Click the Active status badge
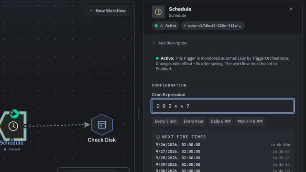Viewport: 306px width, 172px height. coord(165,26)
